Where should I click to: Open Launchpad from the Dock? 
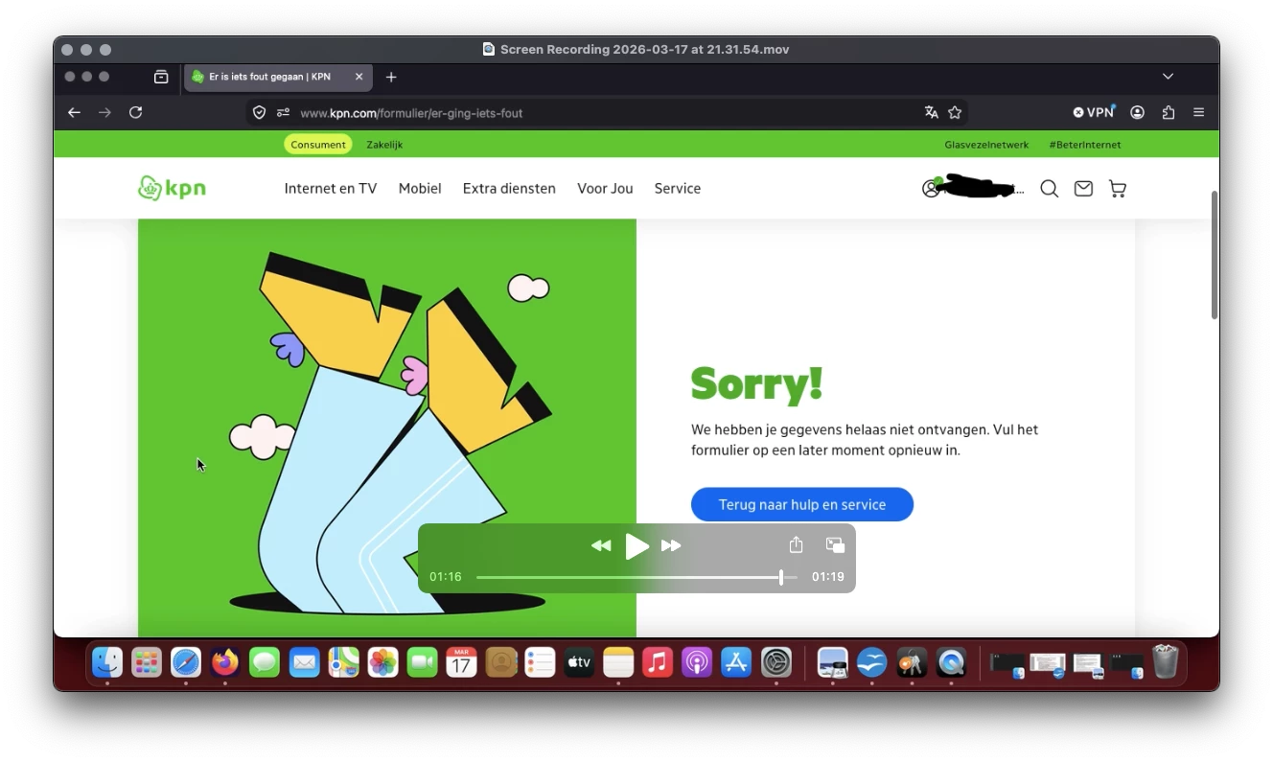[x=146, y=661]
